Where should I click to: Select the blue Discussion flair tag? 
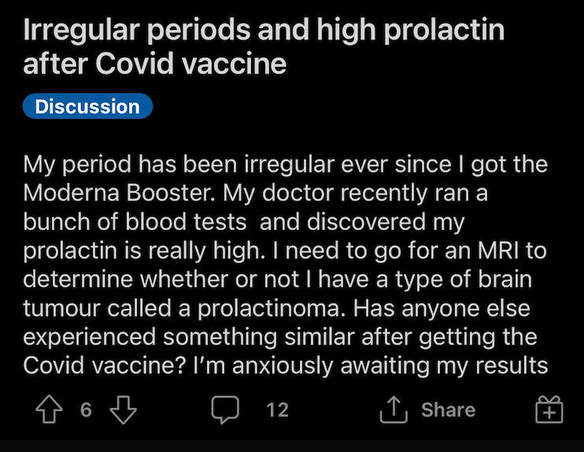click(x=88, y=106)
